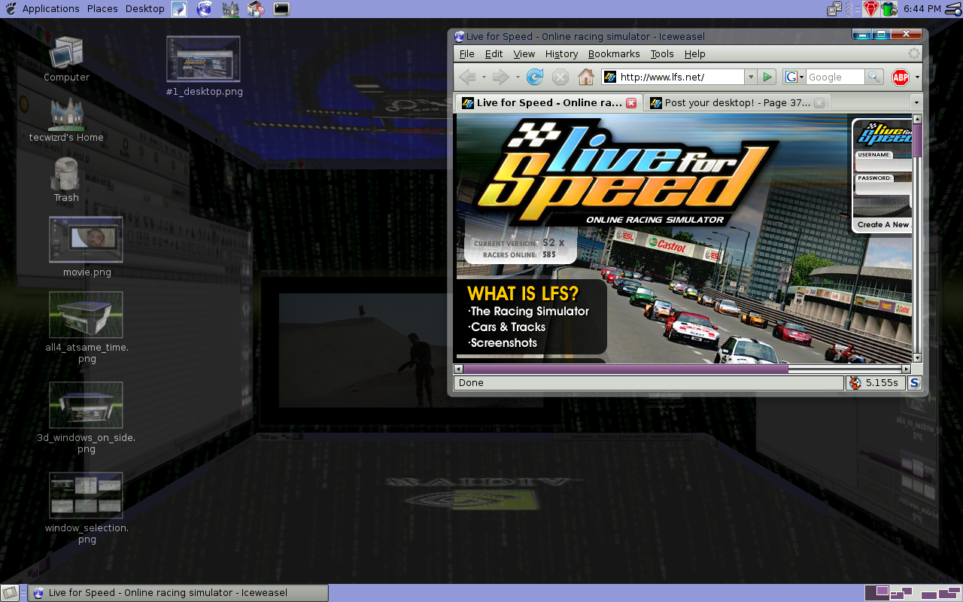Viewport: 963px width, 602px height.
Task: Open the Screenshots link
Action: [503, 343]
